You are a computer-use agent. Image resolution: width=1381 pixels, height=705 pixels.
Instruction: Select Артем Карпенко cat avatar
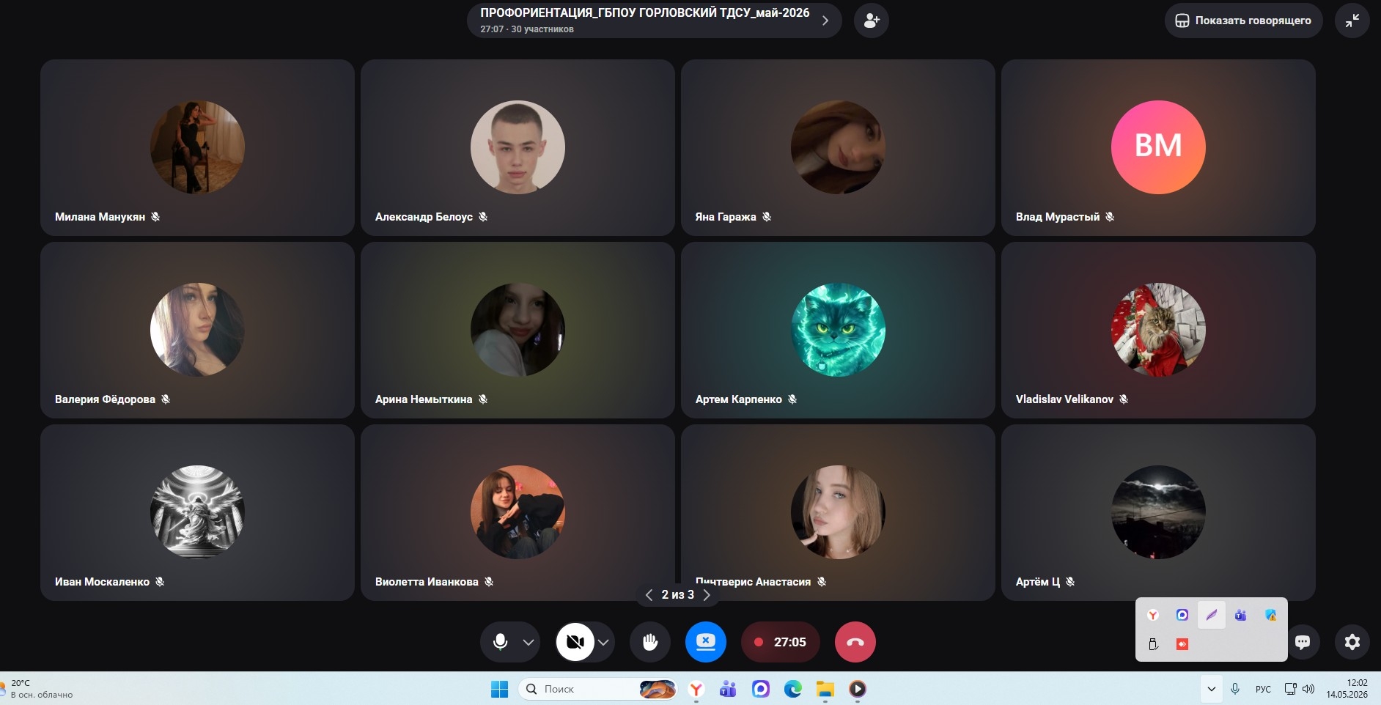click(x=838, y=330)
